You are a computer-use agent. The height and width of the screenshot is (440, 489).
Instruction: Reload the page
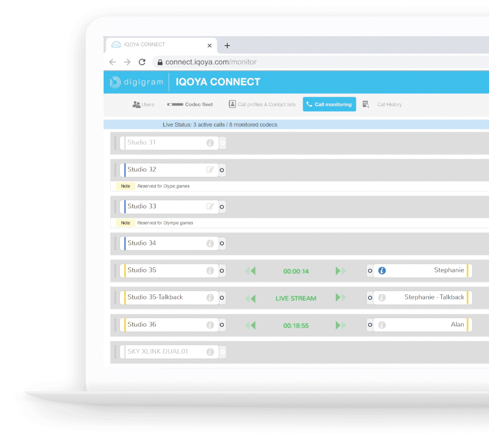tap(142, 62)
